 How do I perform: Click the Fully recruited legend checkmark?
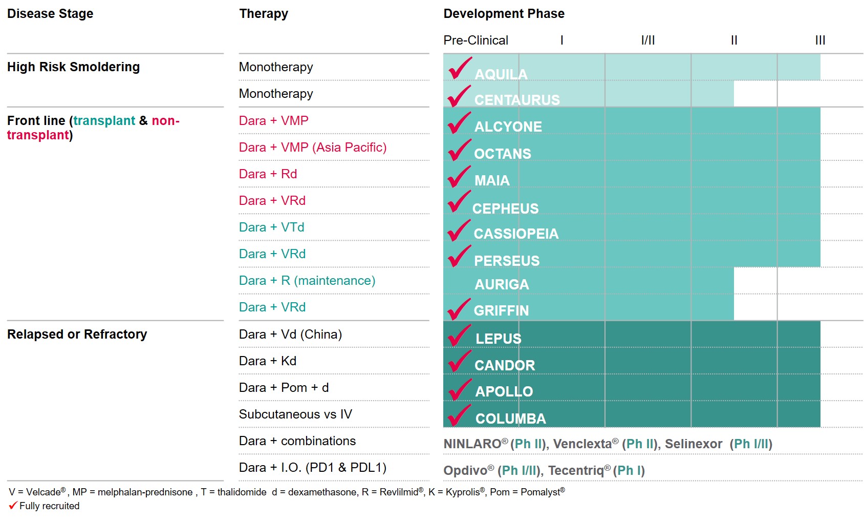(13, 506)
